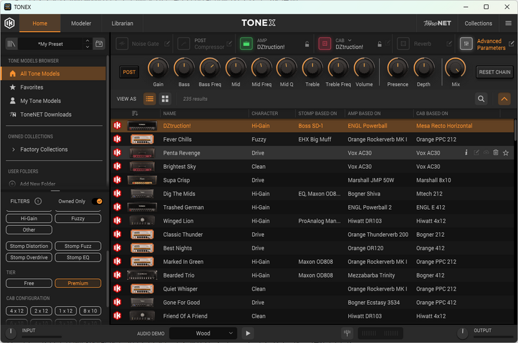
Task: Select grid view icon
Action: [x=165, y=99]
